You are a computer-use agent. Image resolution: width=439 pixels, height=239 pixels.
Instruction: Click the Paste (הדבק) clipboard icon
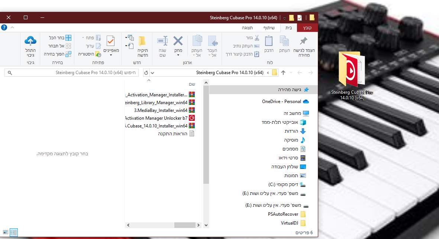(x=269, y=42)
